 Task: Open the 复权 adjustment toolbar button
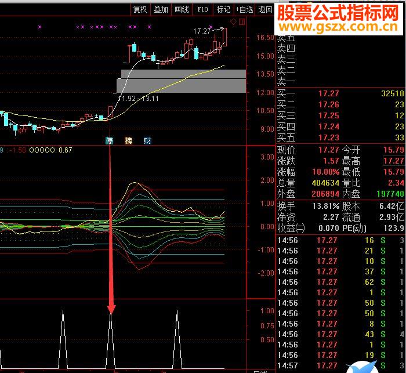coord(140,10)
